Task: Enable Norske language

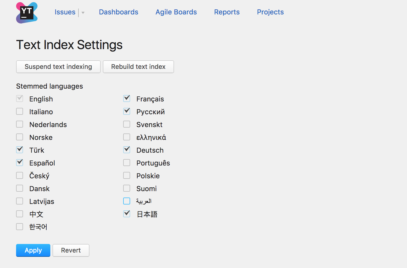Action: click(20, 137)
